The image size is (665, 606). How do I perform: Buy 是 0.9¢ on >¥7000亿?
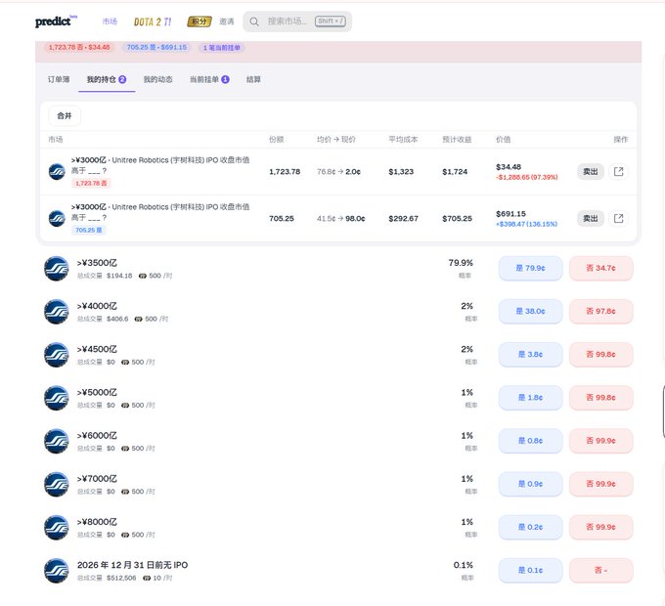(x=531, y=485)
